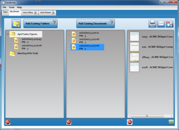Open the Tools menu
This screenshot has height=130, width=179.
coord(12,7)
